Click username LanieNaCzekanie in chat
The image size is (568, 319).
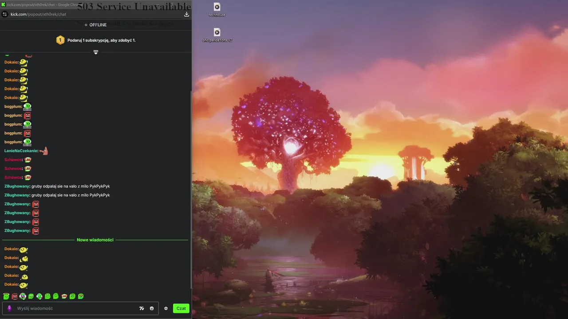[21, 151]
